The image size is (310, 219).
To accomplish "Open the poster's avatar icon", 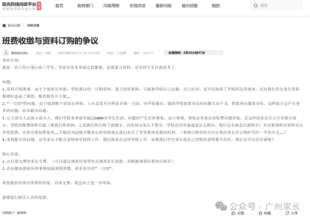I will (6, 53).
